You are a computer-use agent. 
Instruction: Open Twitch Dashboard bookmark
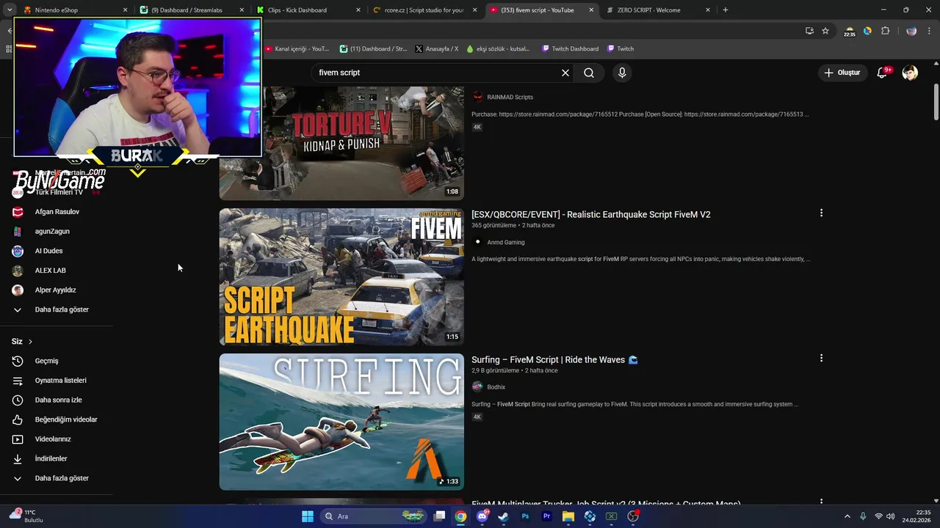[570, 49]
